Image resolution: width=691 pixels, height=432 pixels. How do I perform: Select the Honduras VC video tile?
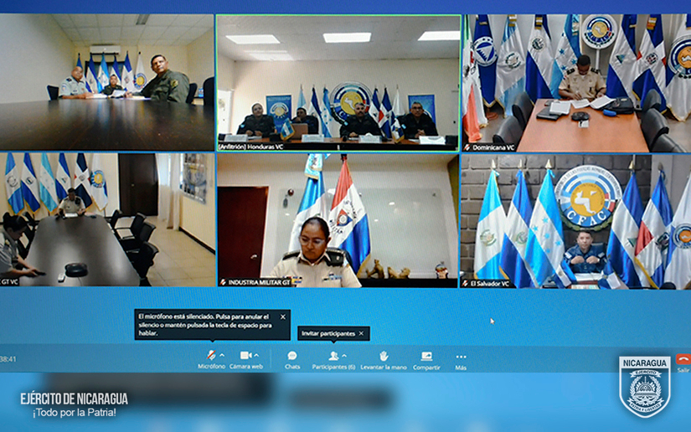[x=338, y=82]
